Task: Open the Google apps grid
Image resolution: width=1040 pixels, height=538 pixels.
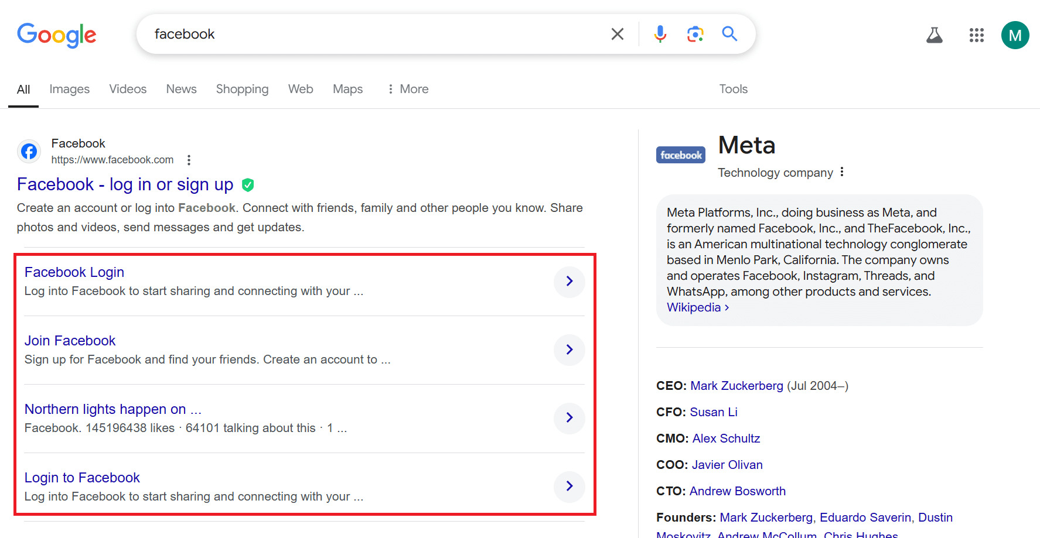Action: pyautogui.click(x=976, y=35)
